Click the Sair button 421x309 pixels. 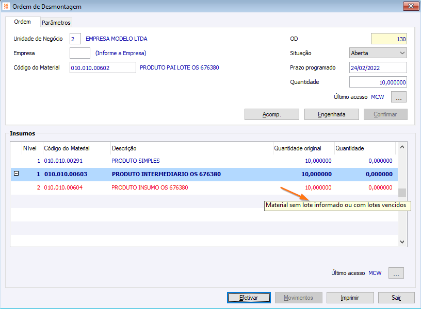click(x=396, y=298)
